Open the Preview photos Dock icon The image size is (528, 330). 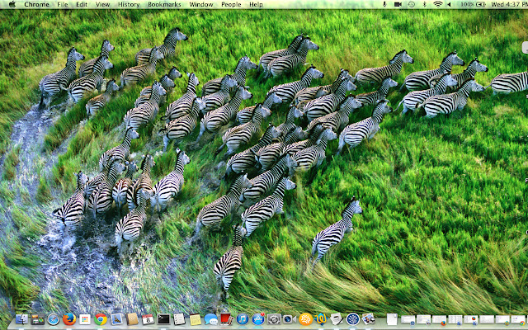369,319
